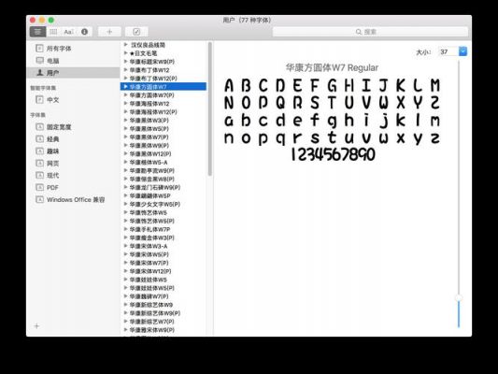This screenshot has height=374, width=498.
Task: Select the 华康手札体W7P font row
Action: point(164,229)
